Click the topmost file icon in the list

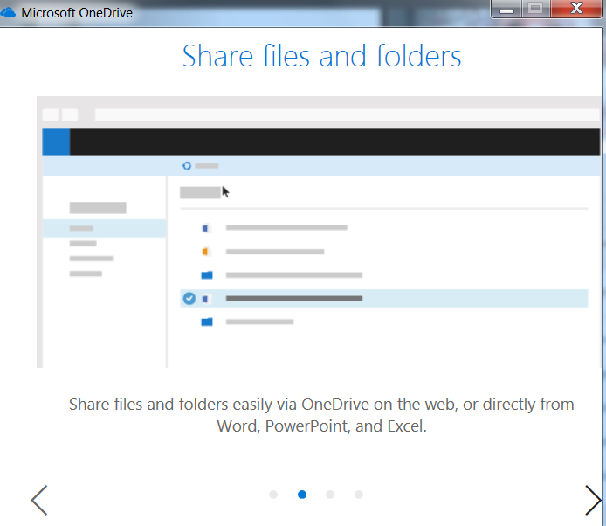tap(206, 228)
